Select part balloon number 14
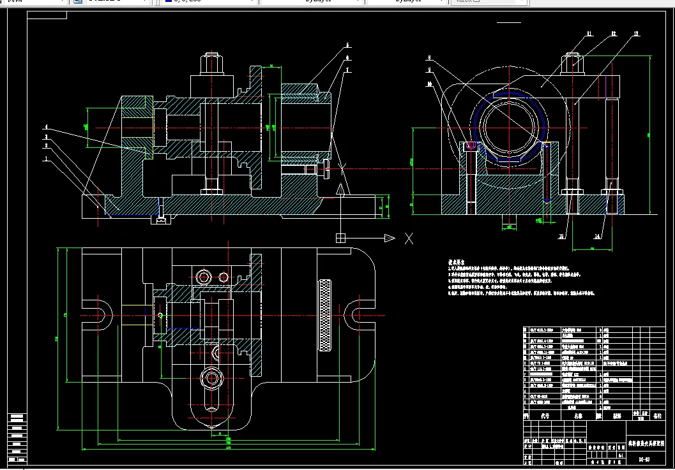Viewport: 675px width, 470px height. click(x=597, y=237)
